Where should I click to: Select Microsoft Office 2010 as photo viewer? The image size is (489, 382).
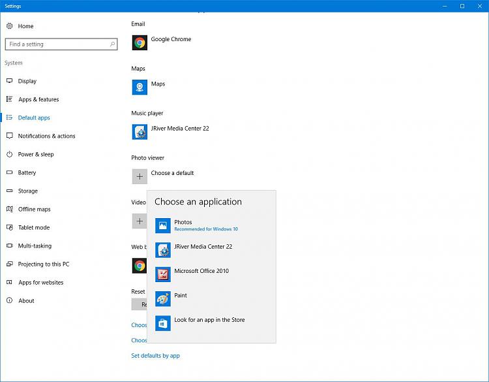[x=211, y=274]
